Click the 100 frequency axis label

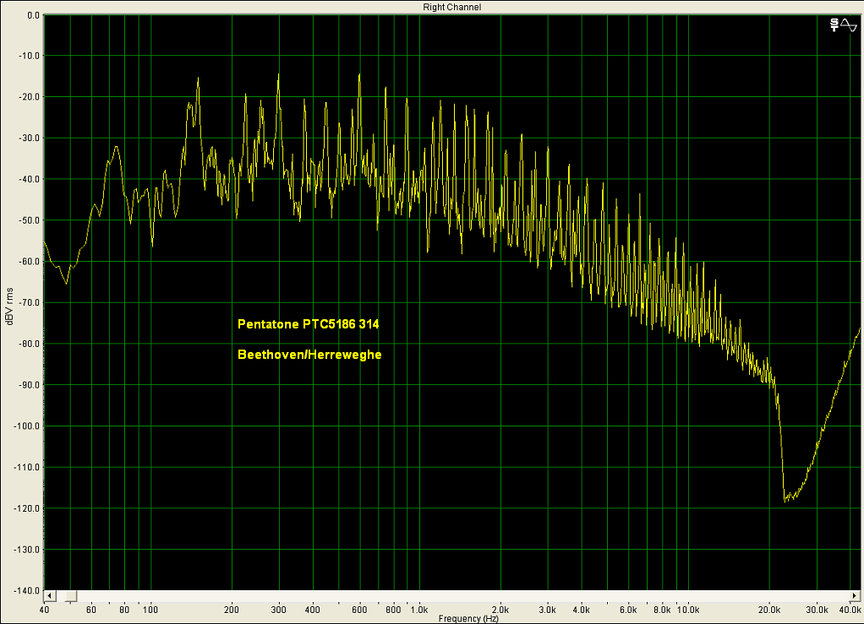150,610
